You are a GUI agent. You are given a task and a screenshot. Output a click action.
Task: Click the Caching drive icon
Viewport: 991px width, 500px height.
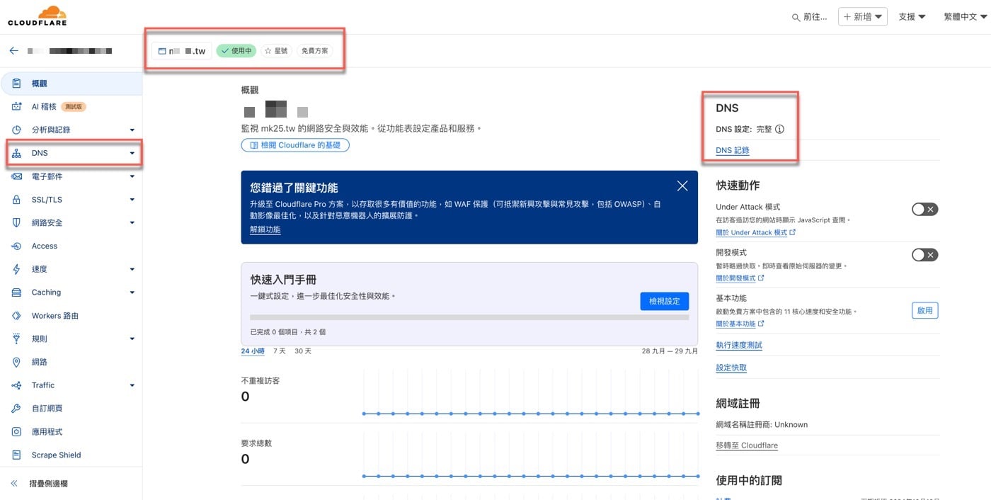(x=17, y=292)
